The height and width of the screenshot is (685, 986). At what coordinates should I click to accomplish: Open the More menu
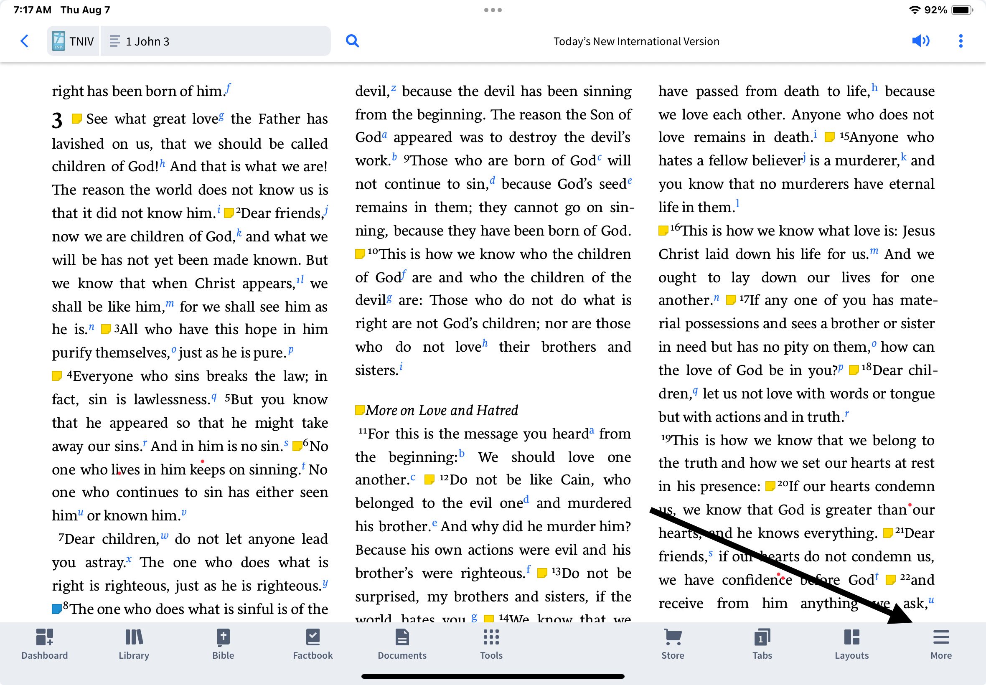point(941,644)
